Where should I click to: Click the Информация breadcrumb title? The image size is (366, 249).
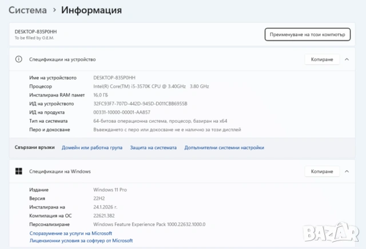[x=91, y=10]
